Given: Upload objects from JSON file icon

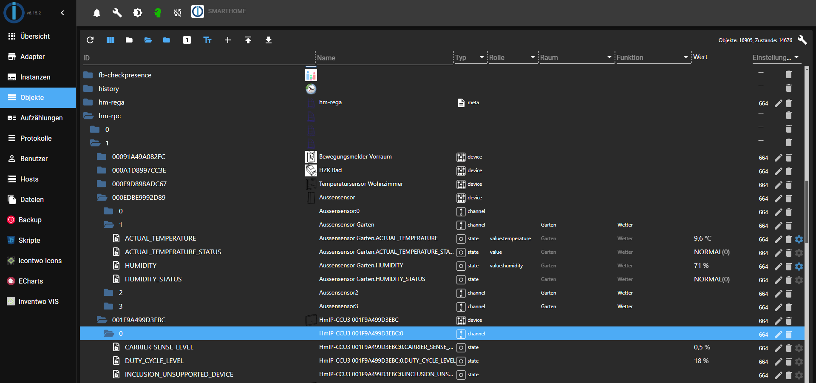Looking at the screenshot, I should (248, 40).
